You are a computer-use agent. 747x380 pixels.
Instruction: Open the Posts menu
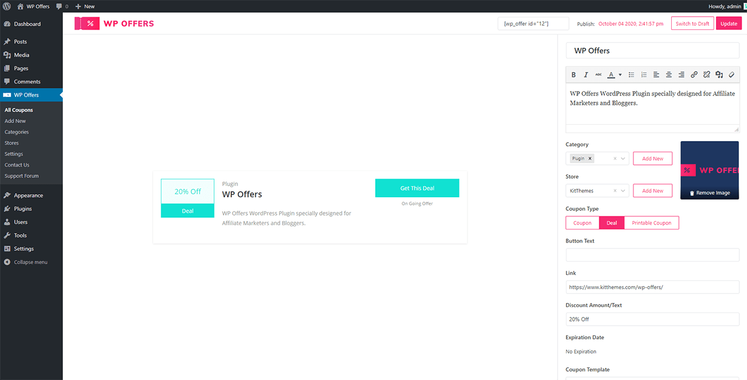(x=31, y=42)
